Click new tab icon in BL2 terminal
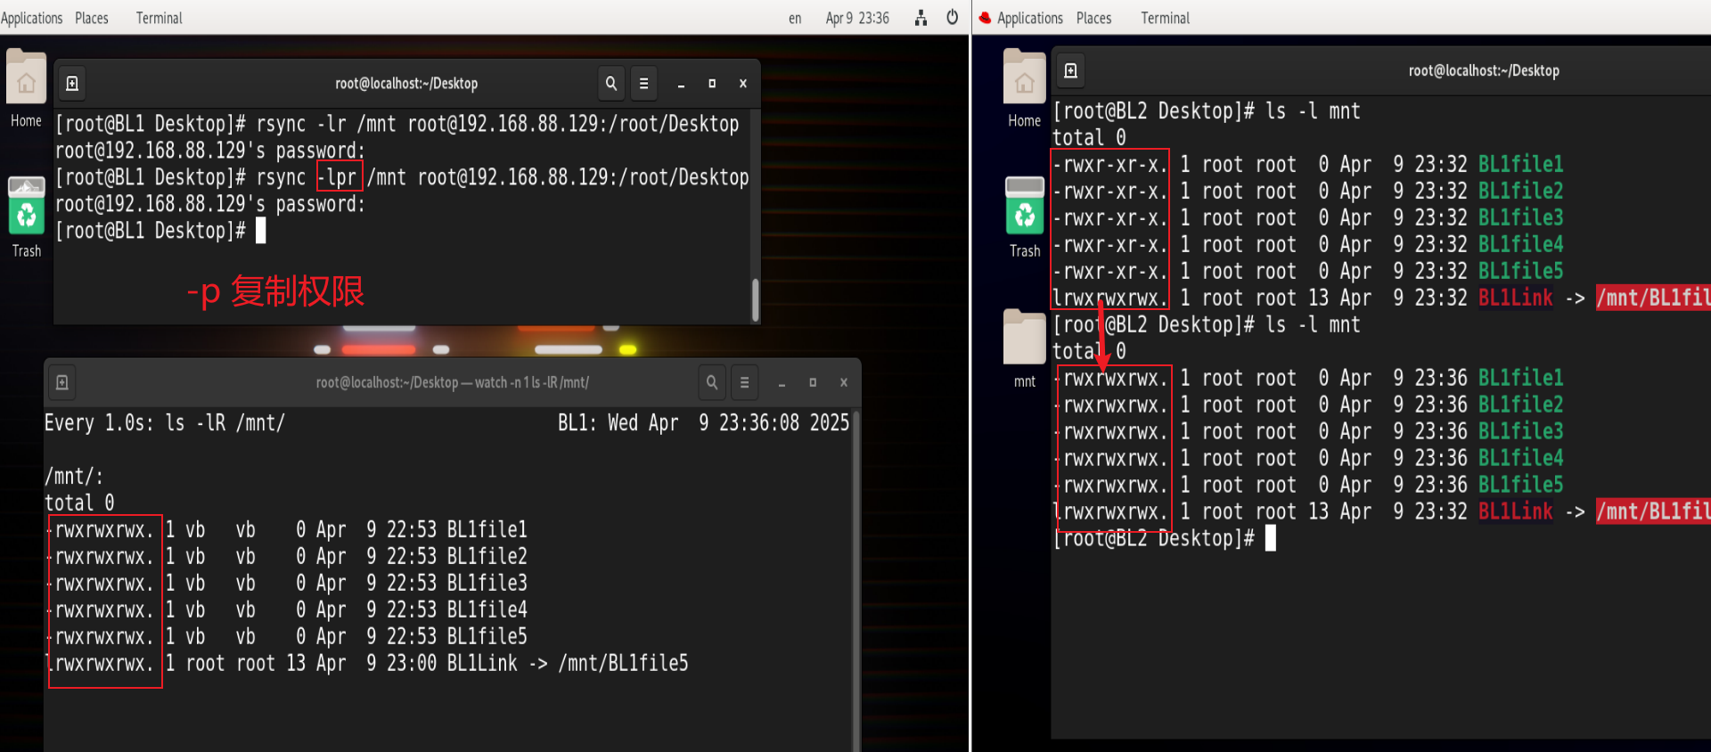The width and height of the screenshot is (1711, 752). [1070, 70]
